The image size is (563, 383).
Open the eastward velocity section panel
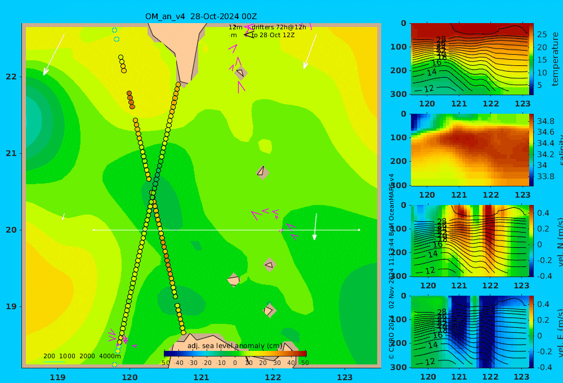(470, 332)
